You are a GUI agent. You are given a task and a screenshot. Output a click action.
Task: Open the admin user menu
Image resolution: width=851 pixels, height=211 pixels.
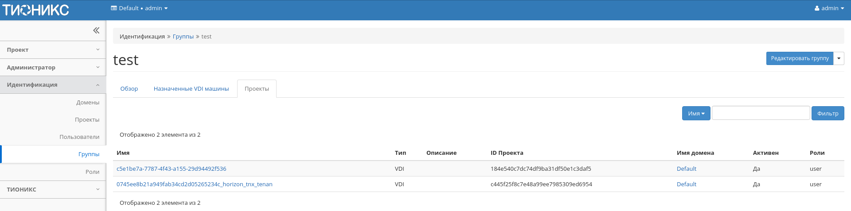click(829, 8)
